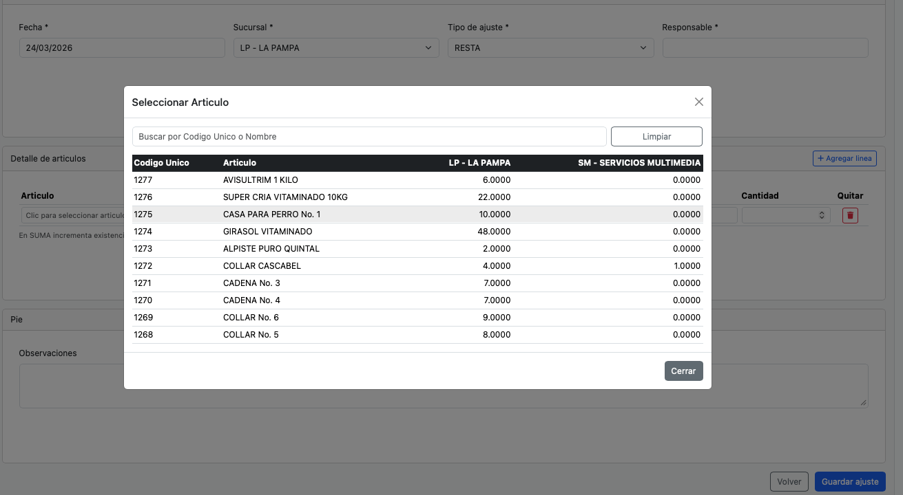The width and height of the screenshot is (903, 495).
Task: Click the Guardar ajuste button
Action: (x=849, y=481)
